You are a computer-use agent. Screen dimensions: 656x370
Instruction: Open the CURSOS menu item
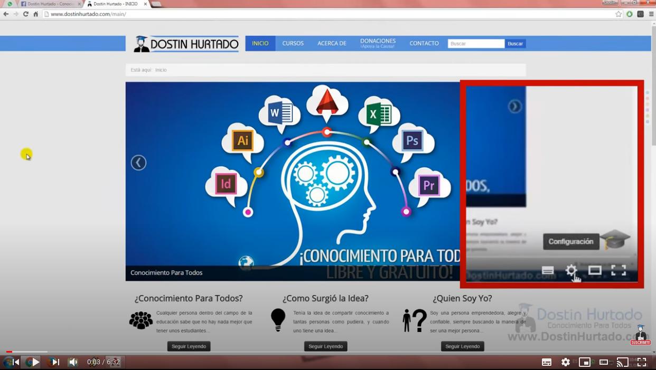tap(293, 43)
